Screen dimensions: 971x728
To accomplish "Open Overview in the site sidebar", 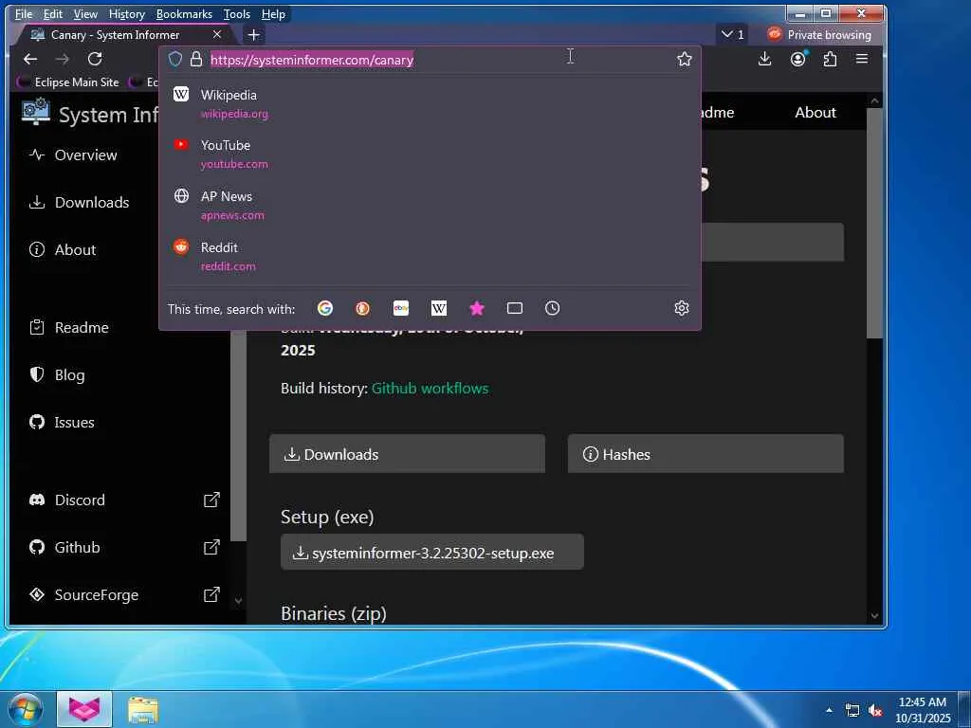I will tap(72, 155).
